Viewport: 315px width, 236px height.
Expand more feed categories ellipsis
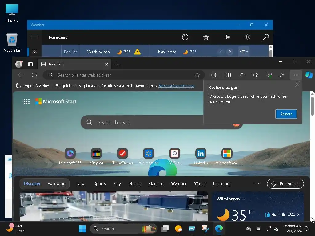tap(257, 184)
